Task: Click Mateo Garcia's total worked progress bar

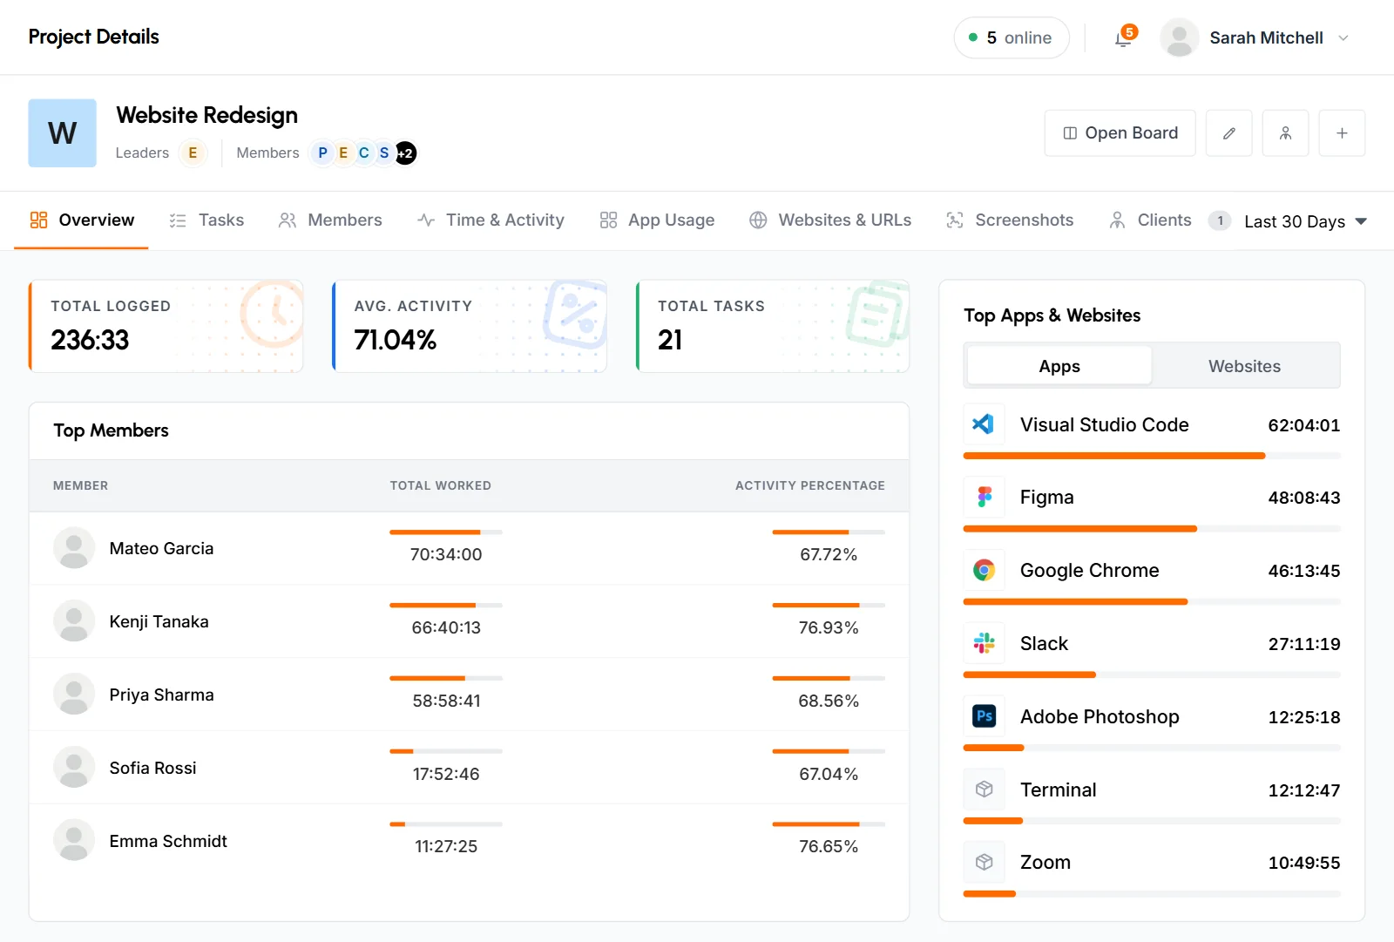Action: point(446,532)
